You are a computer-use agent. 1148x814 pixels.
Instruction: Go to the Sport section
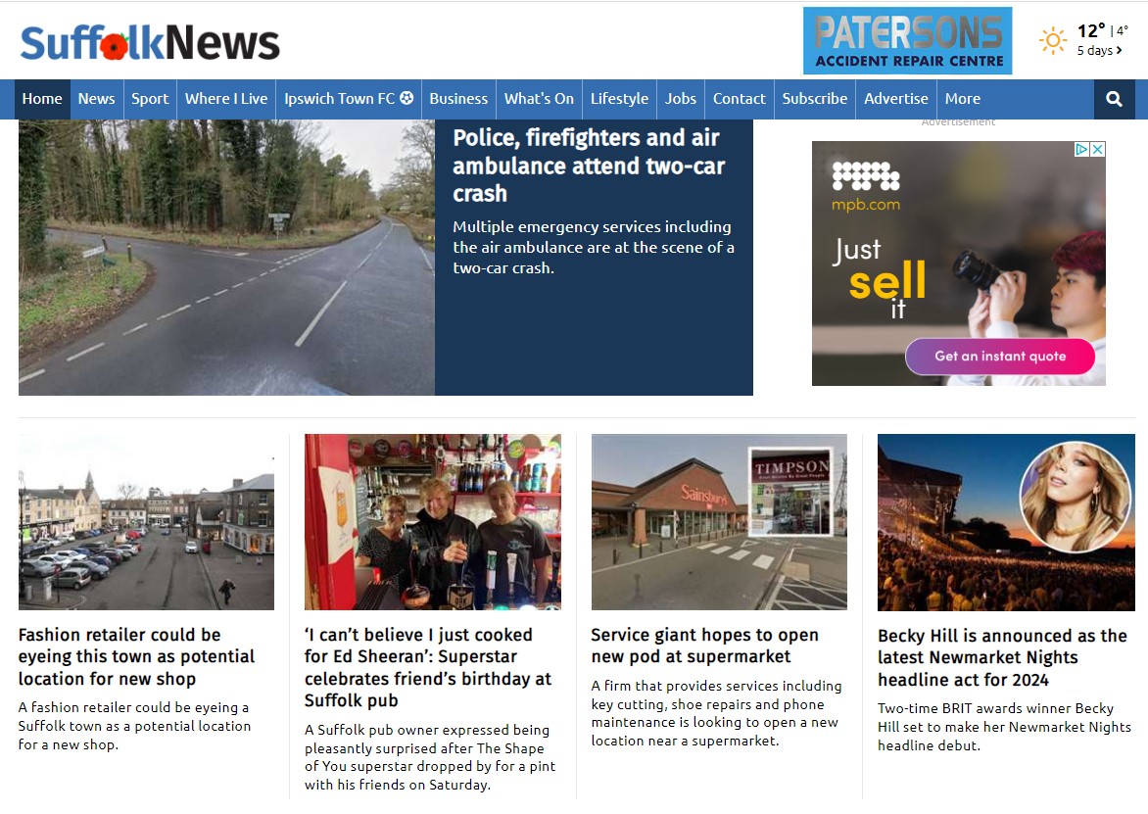[150, 99]
